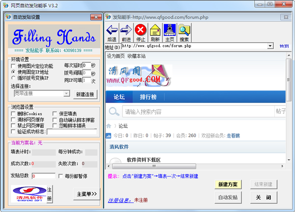Open the 帖子 search type dropdown
295x212 pixels.
[280, 111]
